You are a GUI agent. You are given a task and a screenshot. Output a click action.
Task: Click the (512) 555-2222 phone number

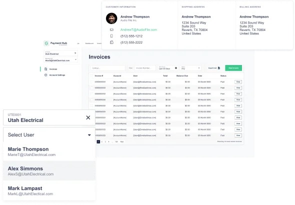pos(131,42)
